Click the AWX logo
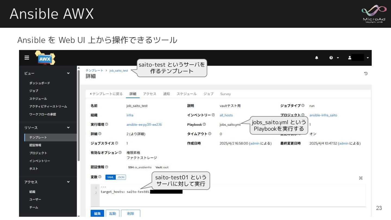 tap(45, 58)
